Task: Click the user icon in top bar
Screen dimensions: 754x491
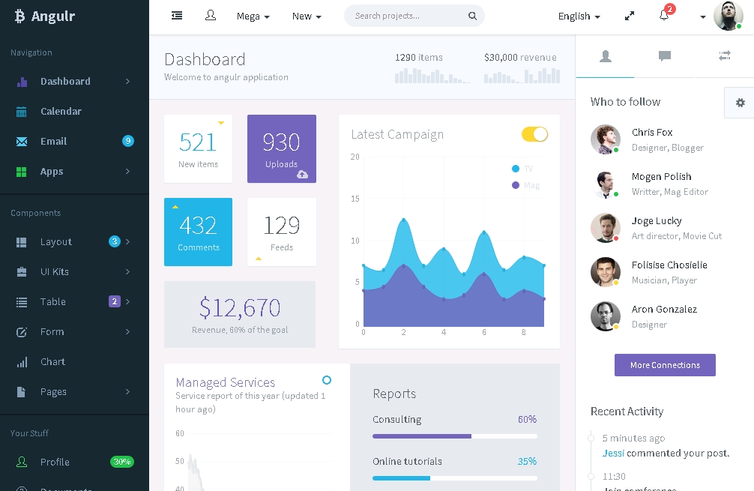Action: 211,16
